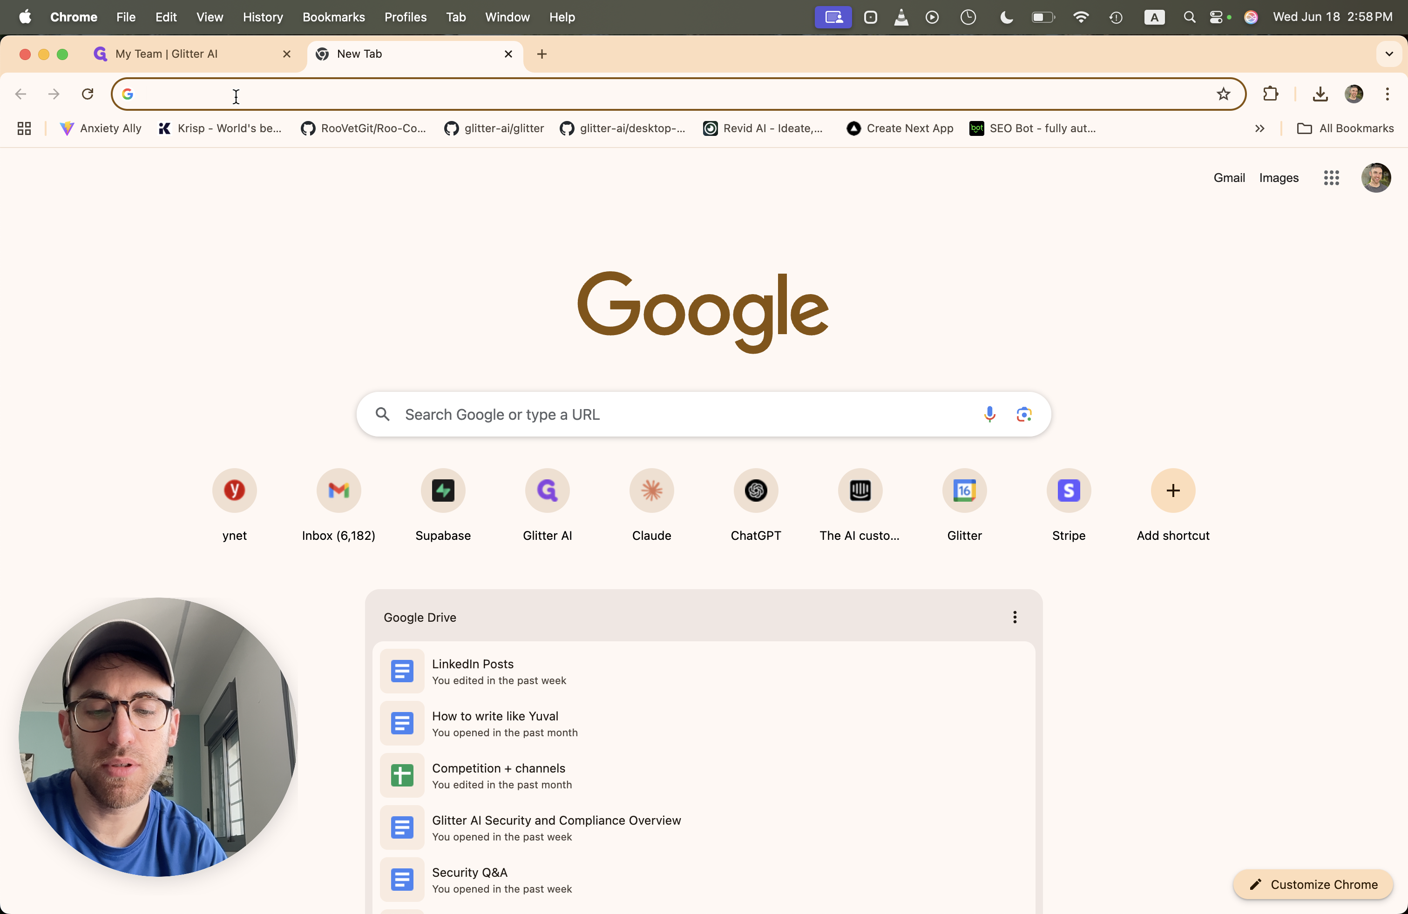The image size is (1408, 914).
Task: Open the tab groups grid icon in the bookmarks bar
Action: click(x=24, y=128)
